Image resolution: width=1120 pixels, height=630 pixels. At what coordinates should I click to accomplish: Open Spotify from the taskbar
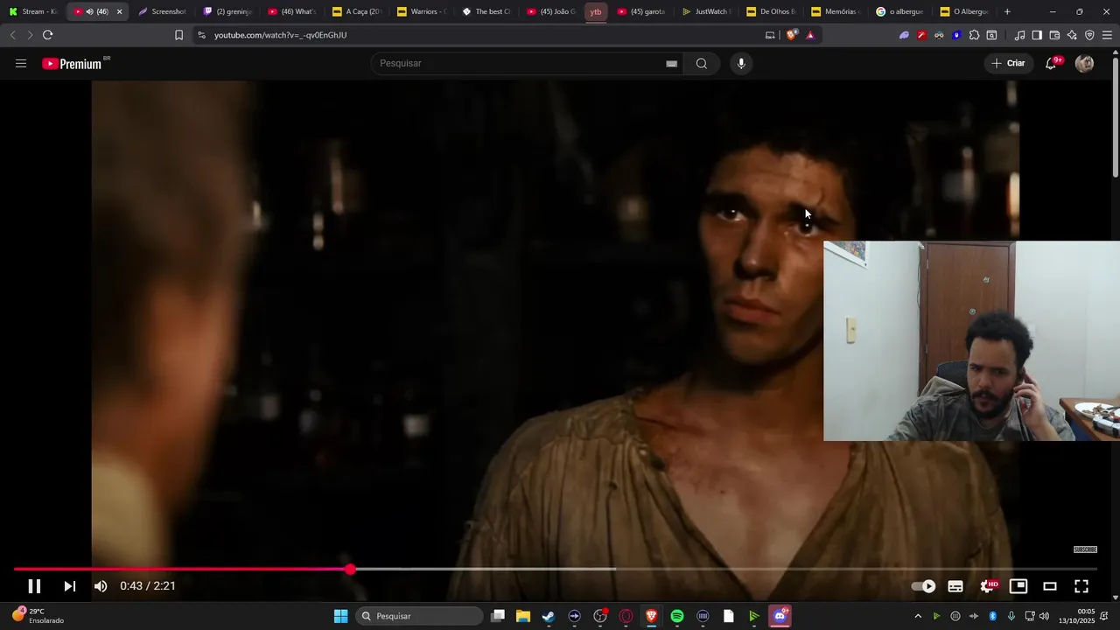tap(677, 616)
